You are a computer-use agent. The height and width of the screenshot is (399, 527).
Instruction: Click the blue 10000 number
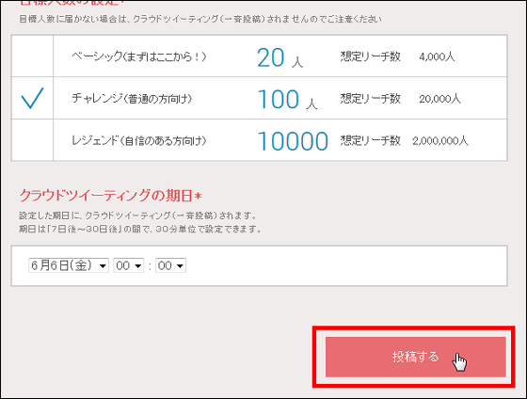[x=293, y=141]
